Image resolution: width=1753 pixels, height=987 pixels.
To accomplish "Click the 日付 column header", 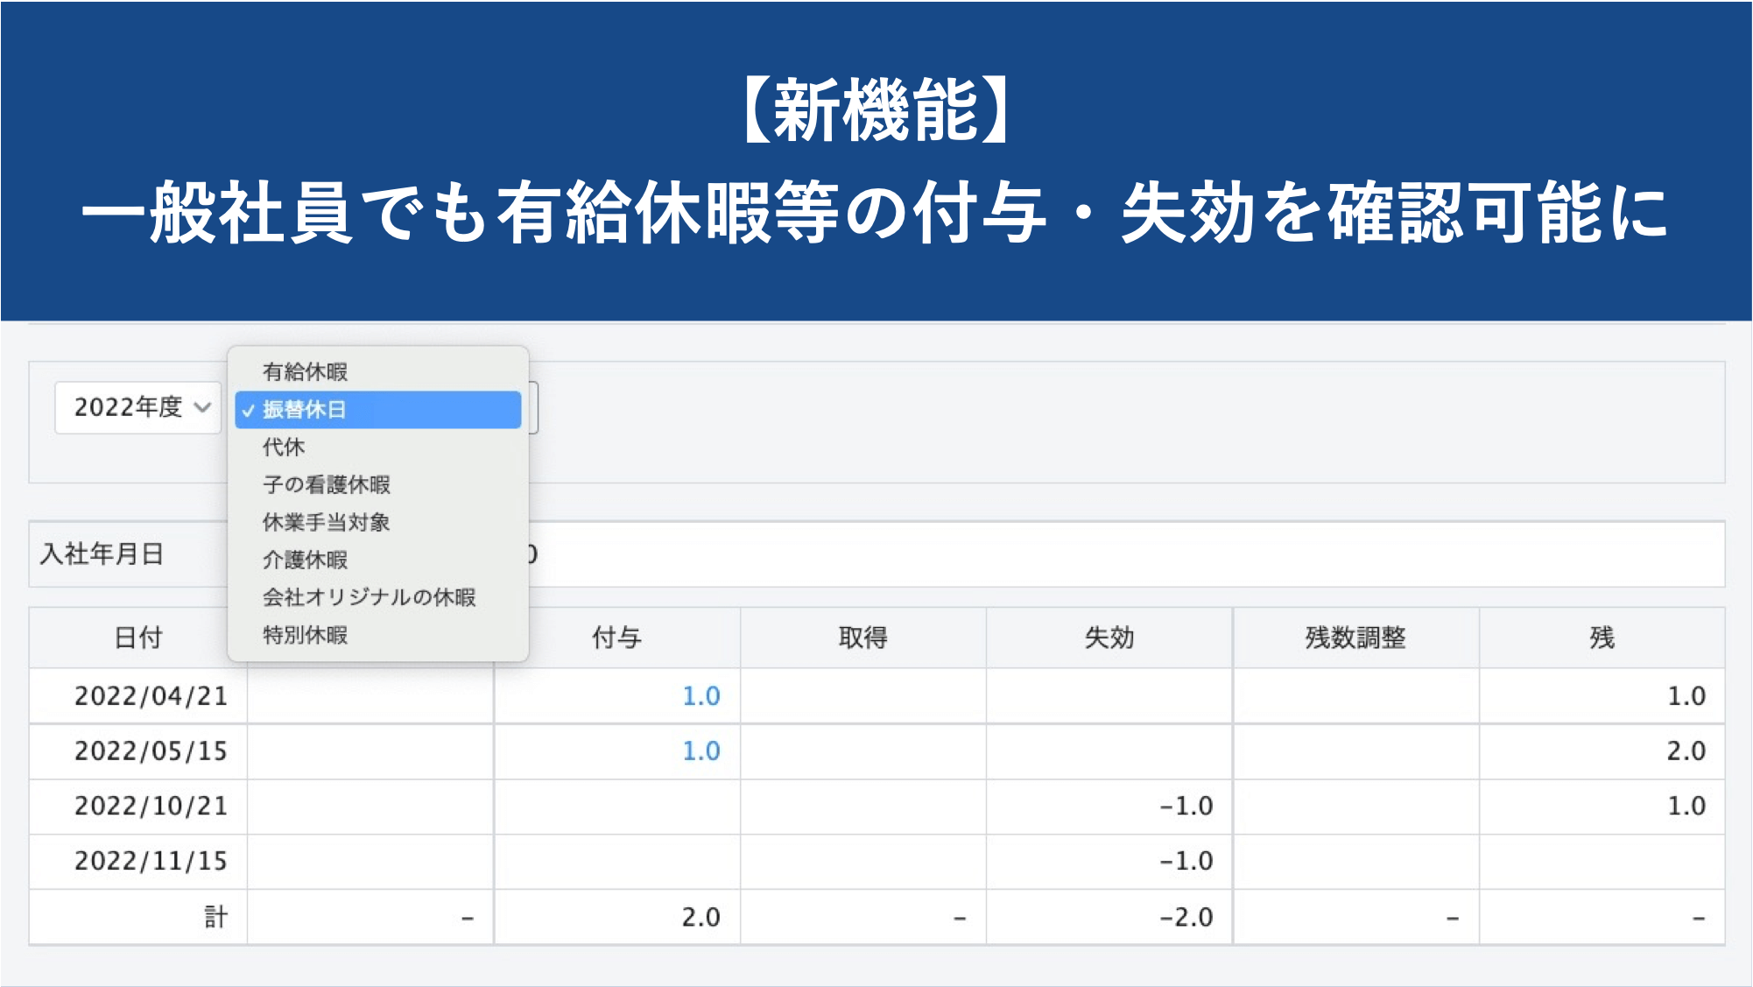I will coord(138,638).
